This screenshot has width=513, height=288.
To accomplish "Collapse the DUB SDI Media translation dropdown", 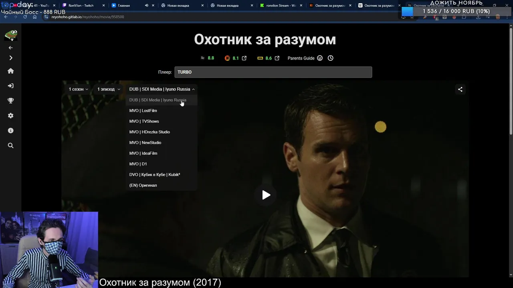I will pos(162,89).
